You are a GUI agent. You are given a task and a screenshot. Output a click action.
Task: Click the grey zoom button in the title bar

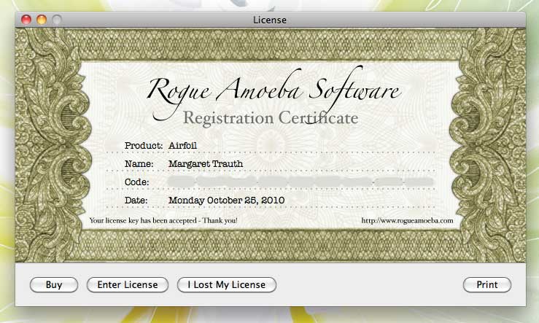pyautogui.click(x=56, y=20)
